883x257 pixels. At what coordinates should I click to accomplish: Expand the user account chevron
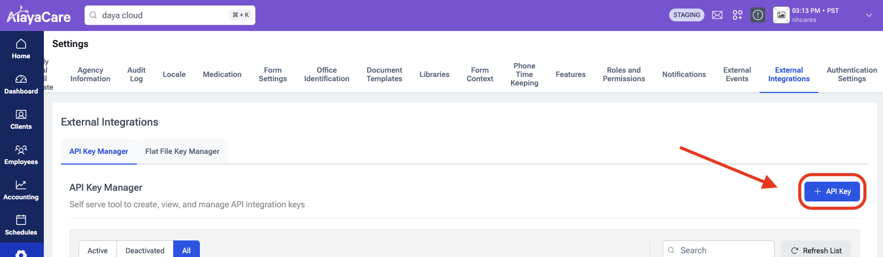pos(869,15)
